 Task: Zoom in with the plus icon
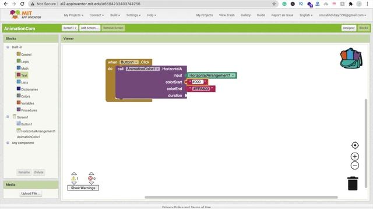coord(355,156)
